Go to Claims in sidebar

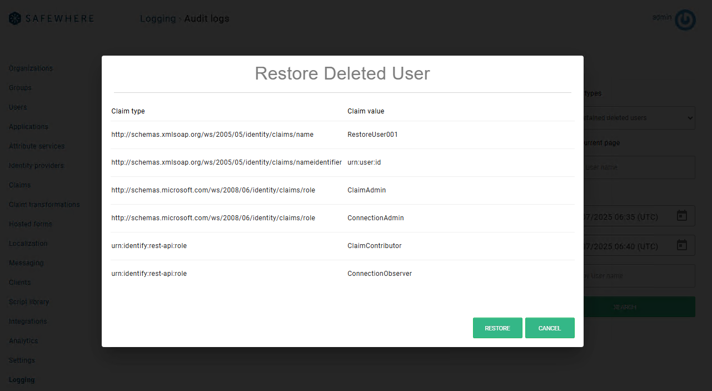pyautogui.click(x=19, y=185)
